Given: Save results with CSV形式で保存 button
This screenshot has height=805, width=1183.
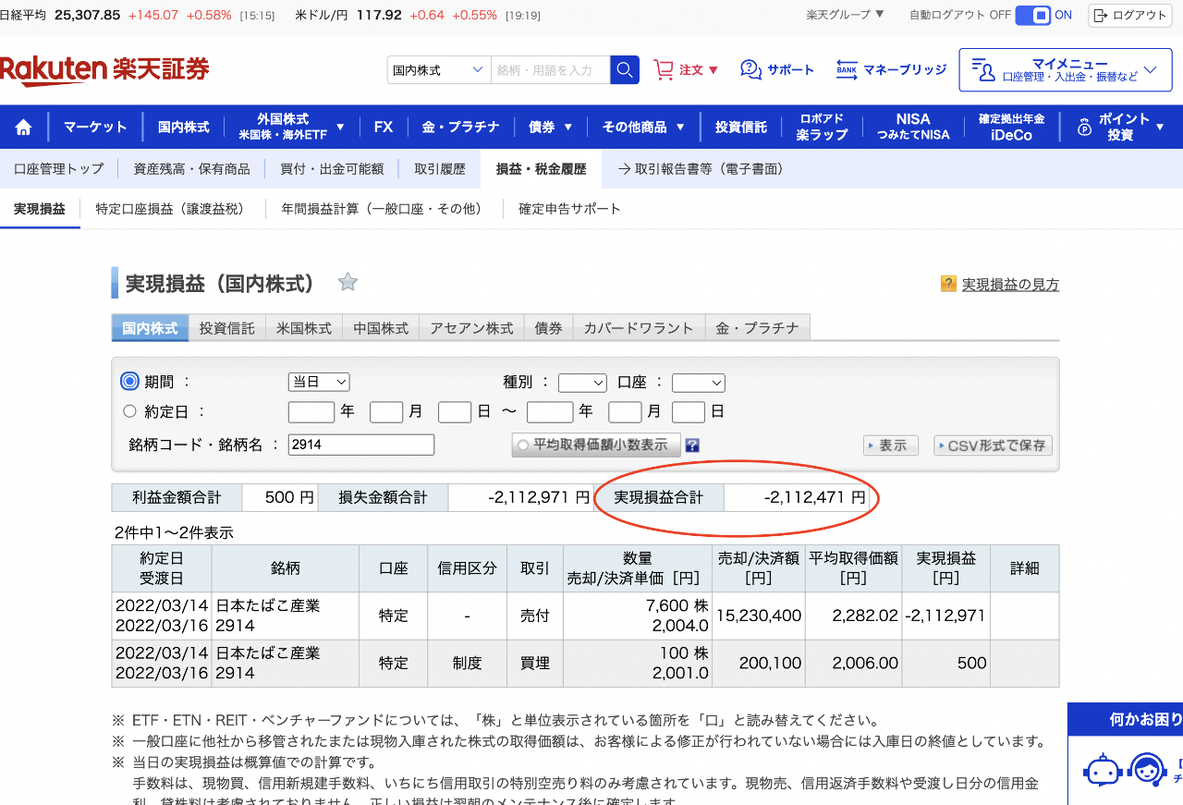Looking at the screenshot, I should click(993, 445).
